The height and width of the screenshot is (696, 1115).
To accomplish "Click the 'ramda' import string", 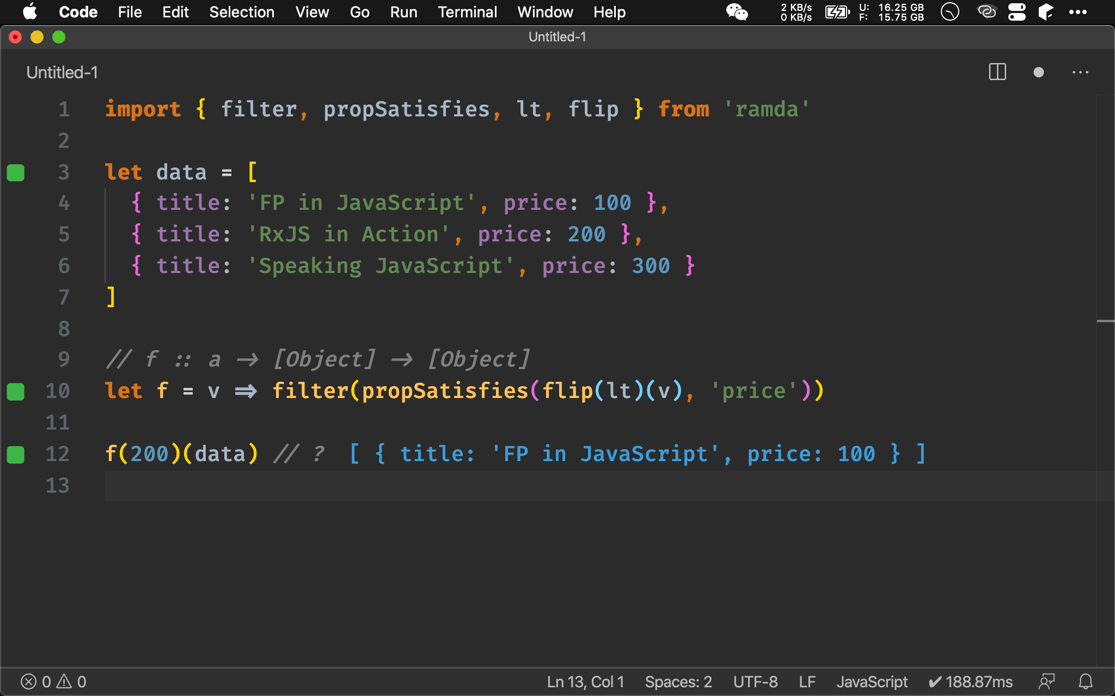I will click(767, 109).
